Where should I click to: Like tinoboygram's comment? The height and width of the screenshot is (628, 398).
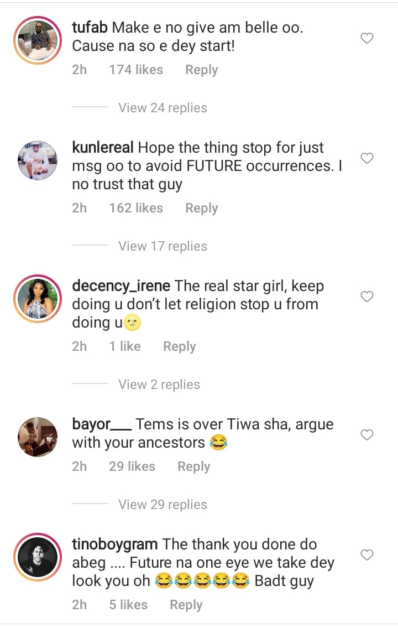[x=367, y=554]
